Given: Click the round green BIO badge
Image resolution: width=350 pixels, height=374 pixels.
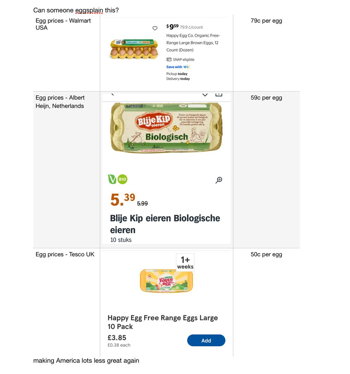Looking at the screenshot, I should pyautogui.click(x=122, y=179).
